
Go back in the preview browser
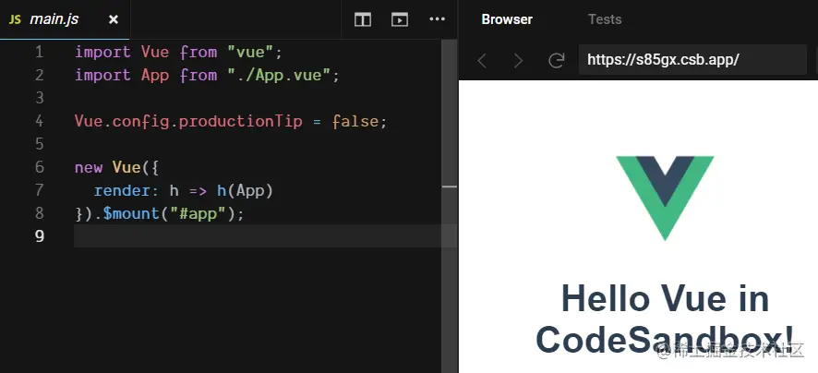(482, 61)
